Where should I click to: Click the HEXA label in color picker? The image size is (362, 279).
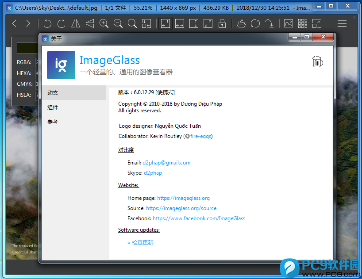point(24,73)
